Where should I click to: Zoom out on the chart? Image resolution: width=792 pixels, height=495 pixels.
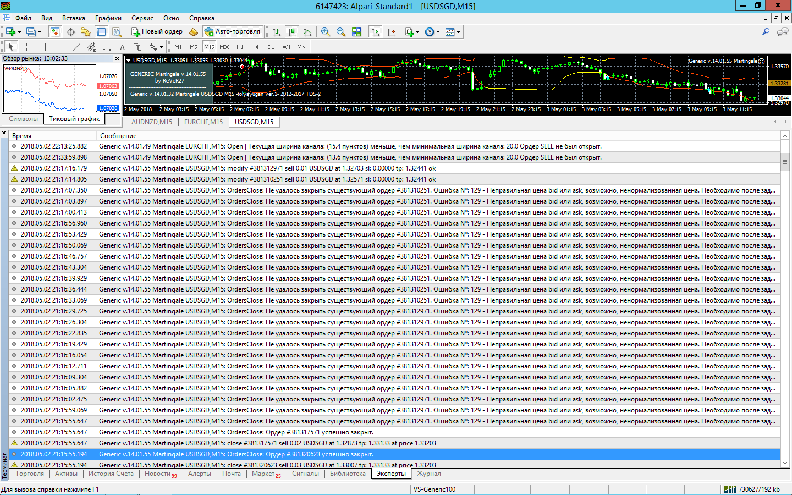point(341,32)
